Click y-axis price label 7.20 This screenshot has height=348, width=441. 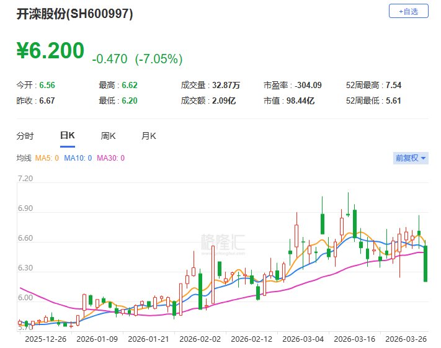[x=25, y=179]
